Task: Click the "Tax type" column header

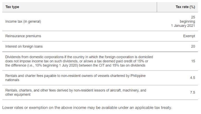Action: (x=12, y=7)
